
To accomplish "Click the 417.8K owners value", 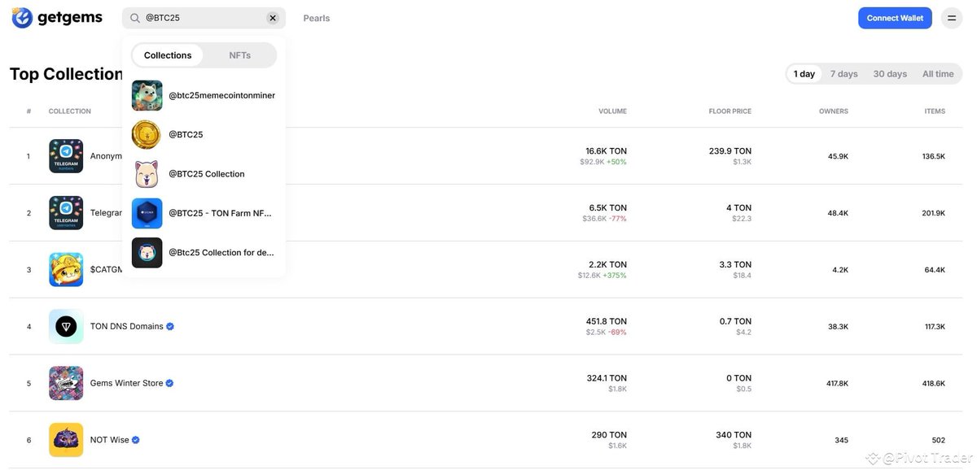I will pos(837,383).
